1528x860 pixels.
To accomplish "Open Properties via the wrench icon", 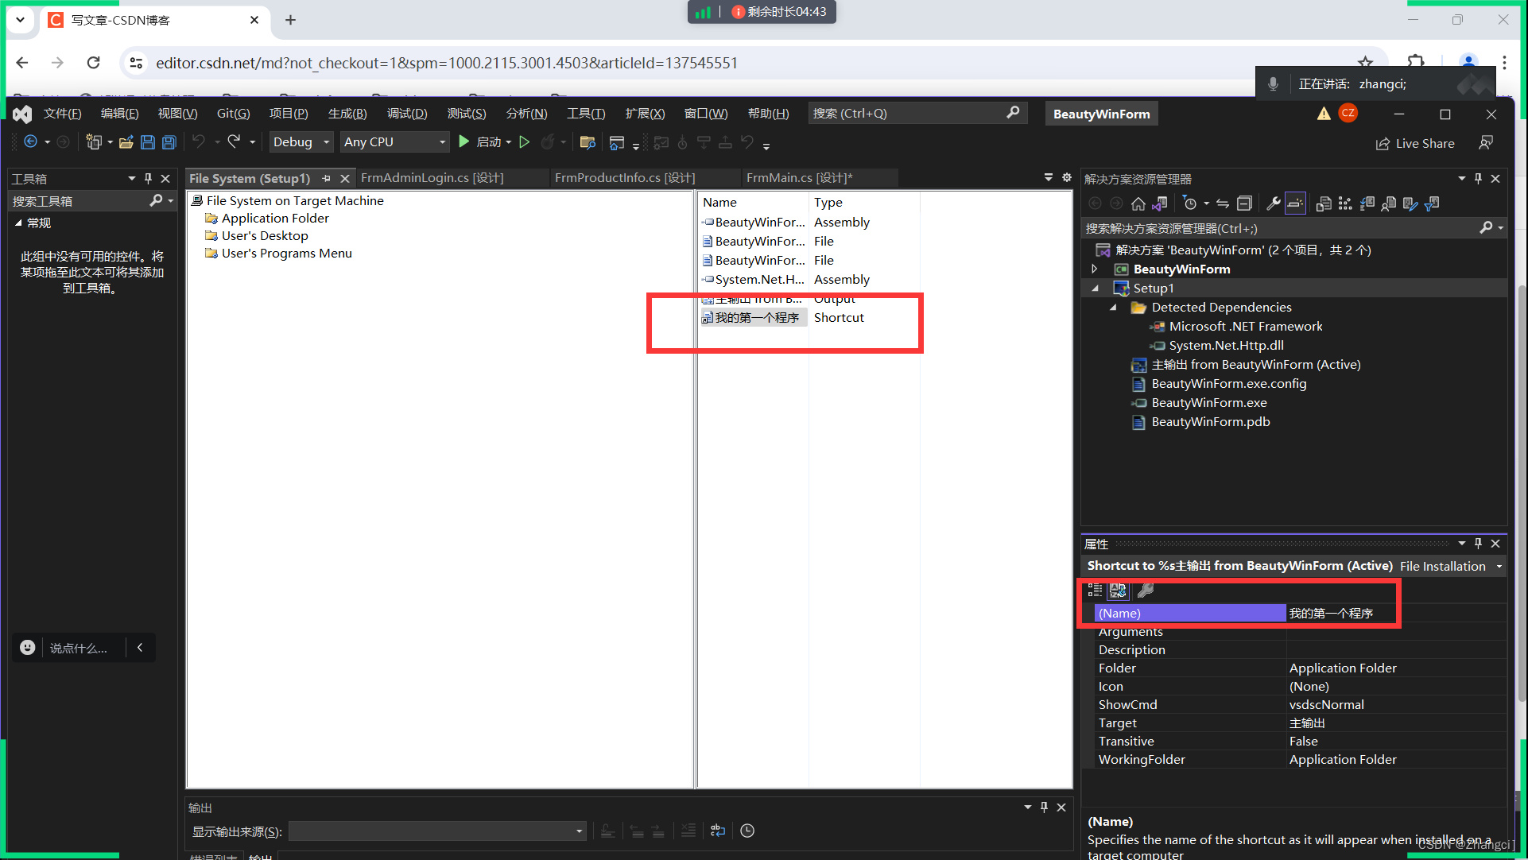I will [x=1273, y=203].
